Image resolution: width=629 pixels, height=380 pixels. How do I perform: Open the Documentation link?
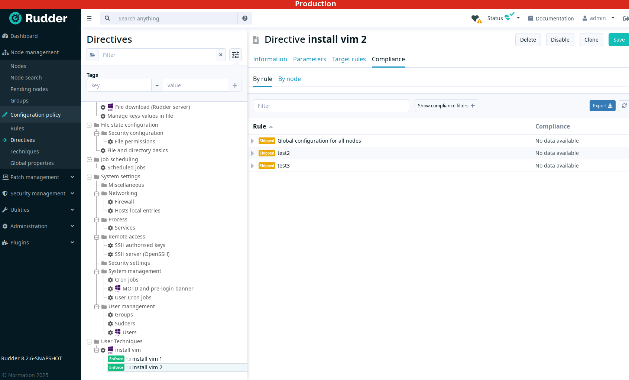point(551,19)
